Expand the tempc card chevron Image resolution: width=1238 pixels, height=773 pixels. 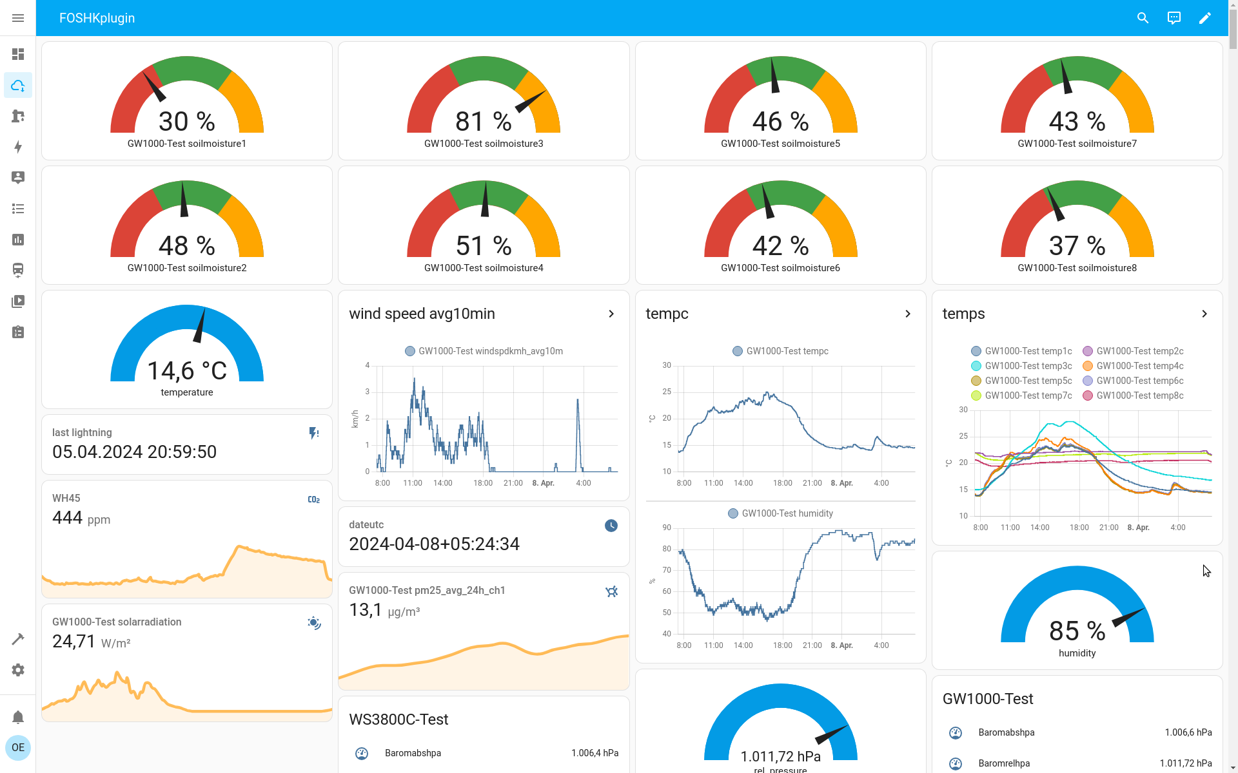(x=908, y=314)
